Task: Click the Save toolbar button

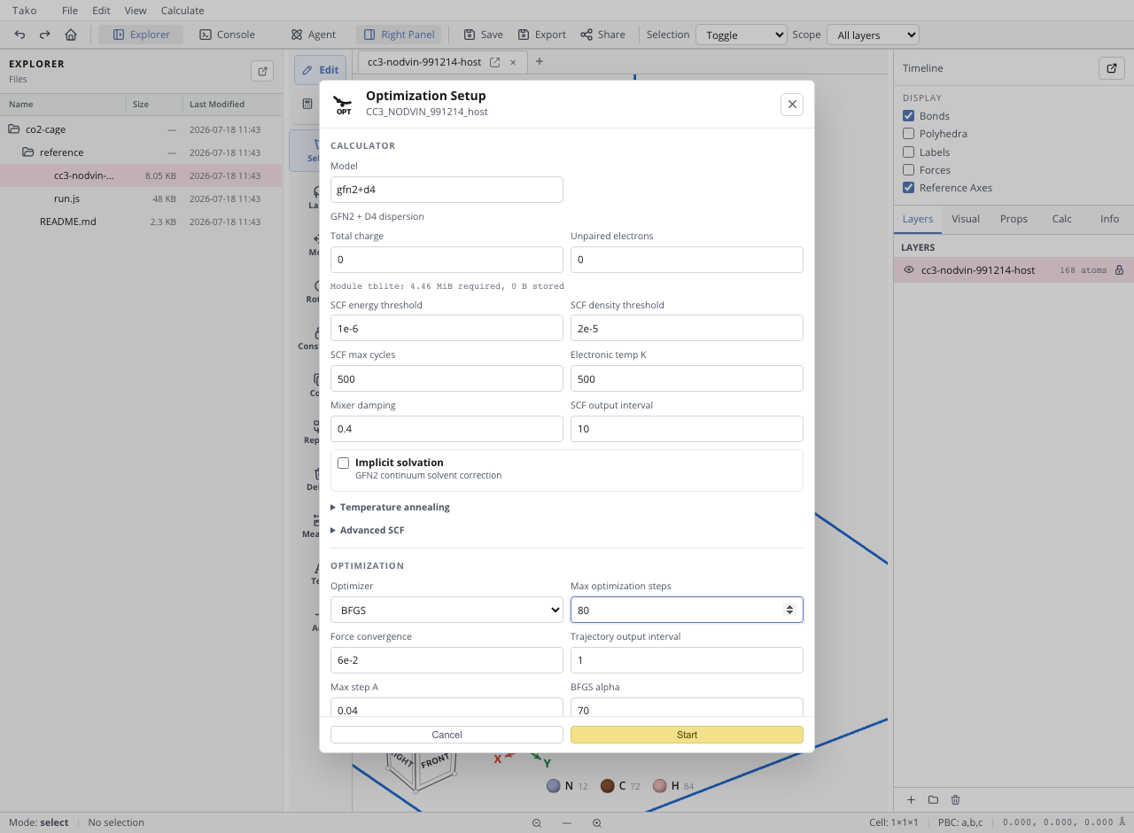Action: 483,35
